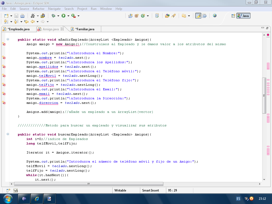
Task: Click error marker beside amigo.nombre line
Action: (4, 58)
